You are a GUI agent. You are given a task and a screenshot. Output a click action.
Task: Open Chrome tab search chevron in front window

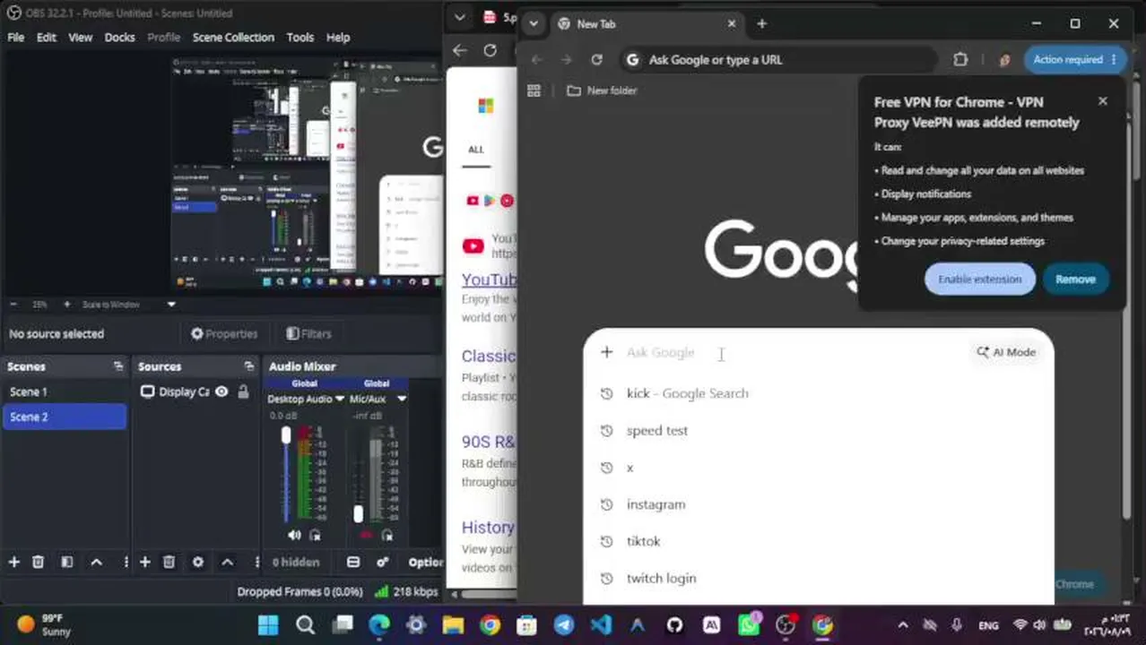point(534,24)
